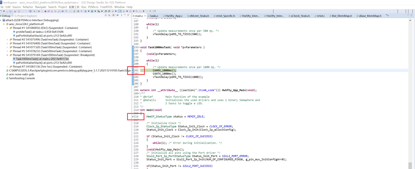Switch to the Bist_MemMap.h tab
415x169 pixels.
coord(341,16)
